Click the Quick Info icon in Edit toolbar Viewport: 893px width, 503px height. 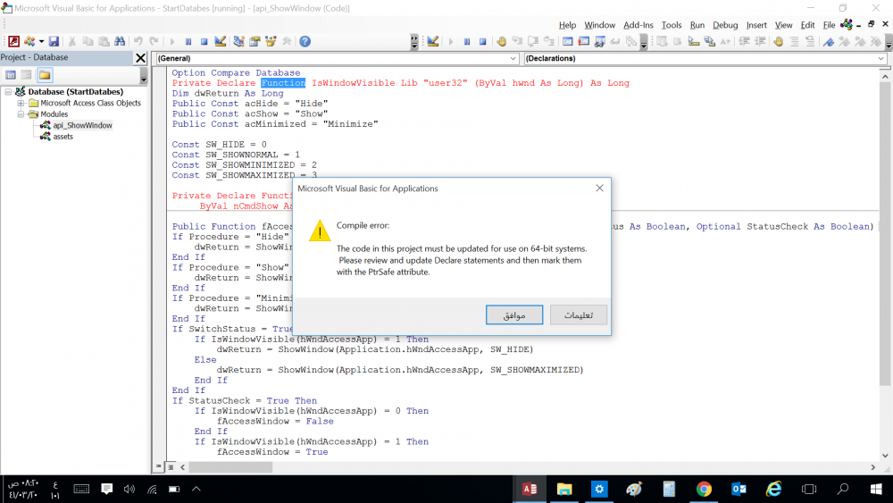click(693, 42)
